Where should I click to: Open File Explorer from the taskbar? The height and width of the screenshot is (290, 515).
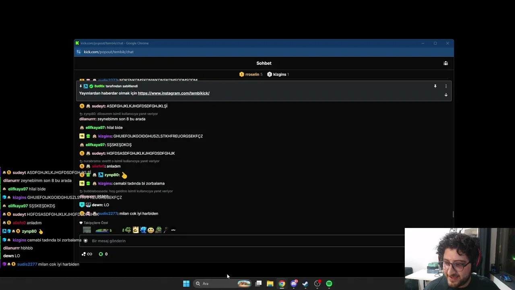click(270, 284)
